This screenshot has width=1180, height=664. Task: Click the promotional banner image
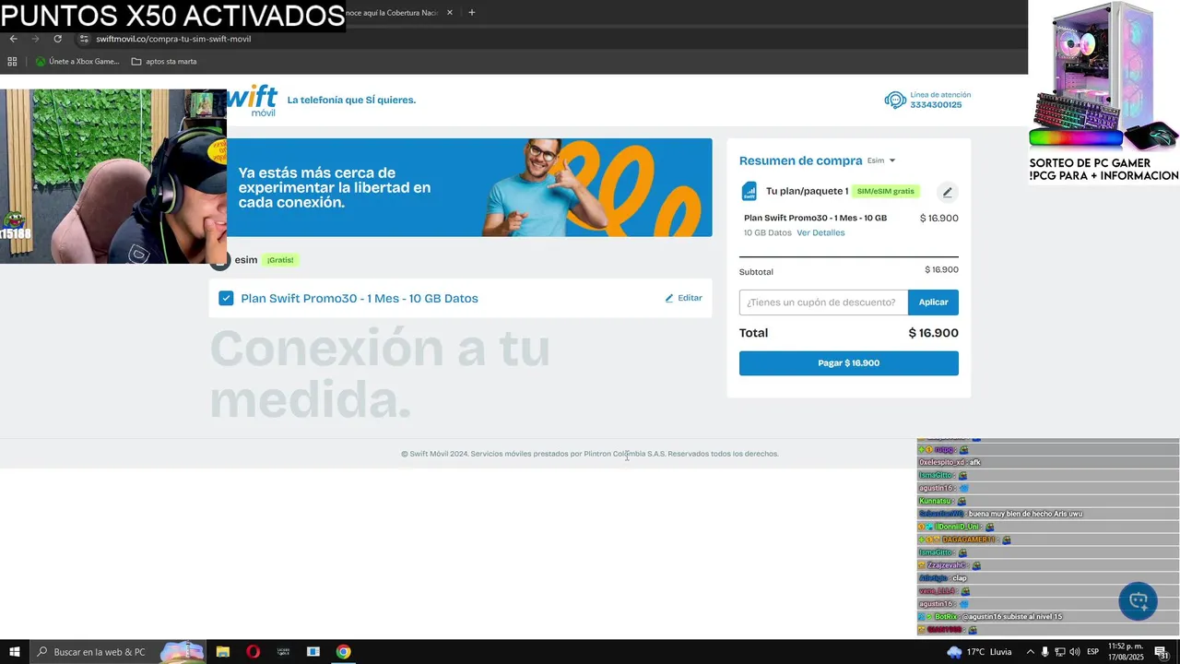(469, 187)
